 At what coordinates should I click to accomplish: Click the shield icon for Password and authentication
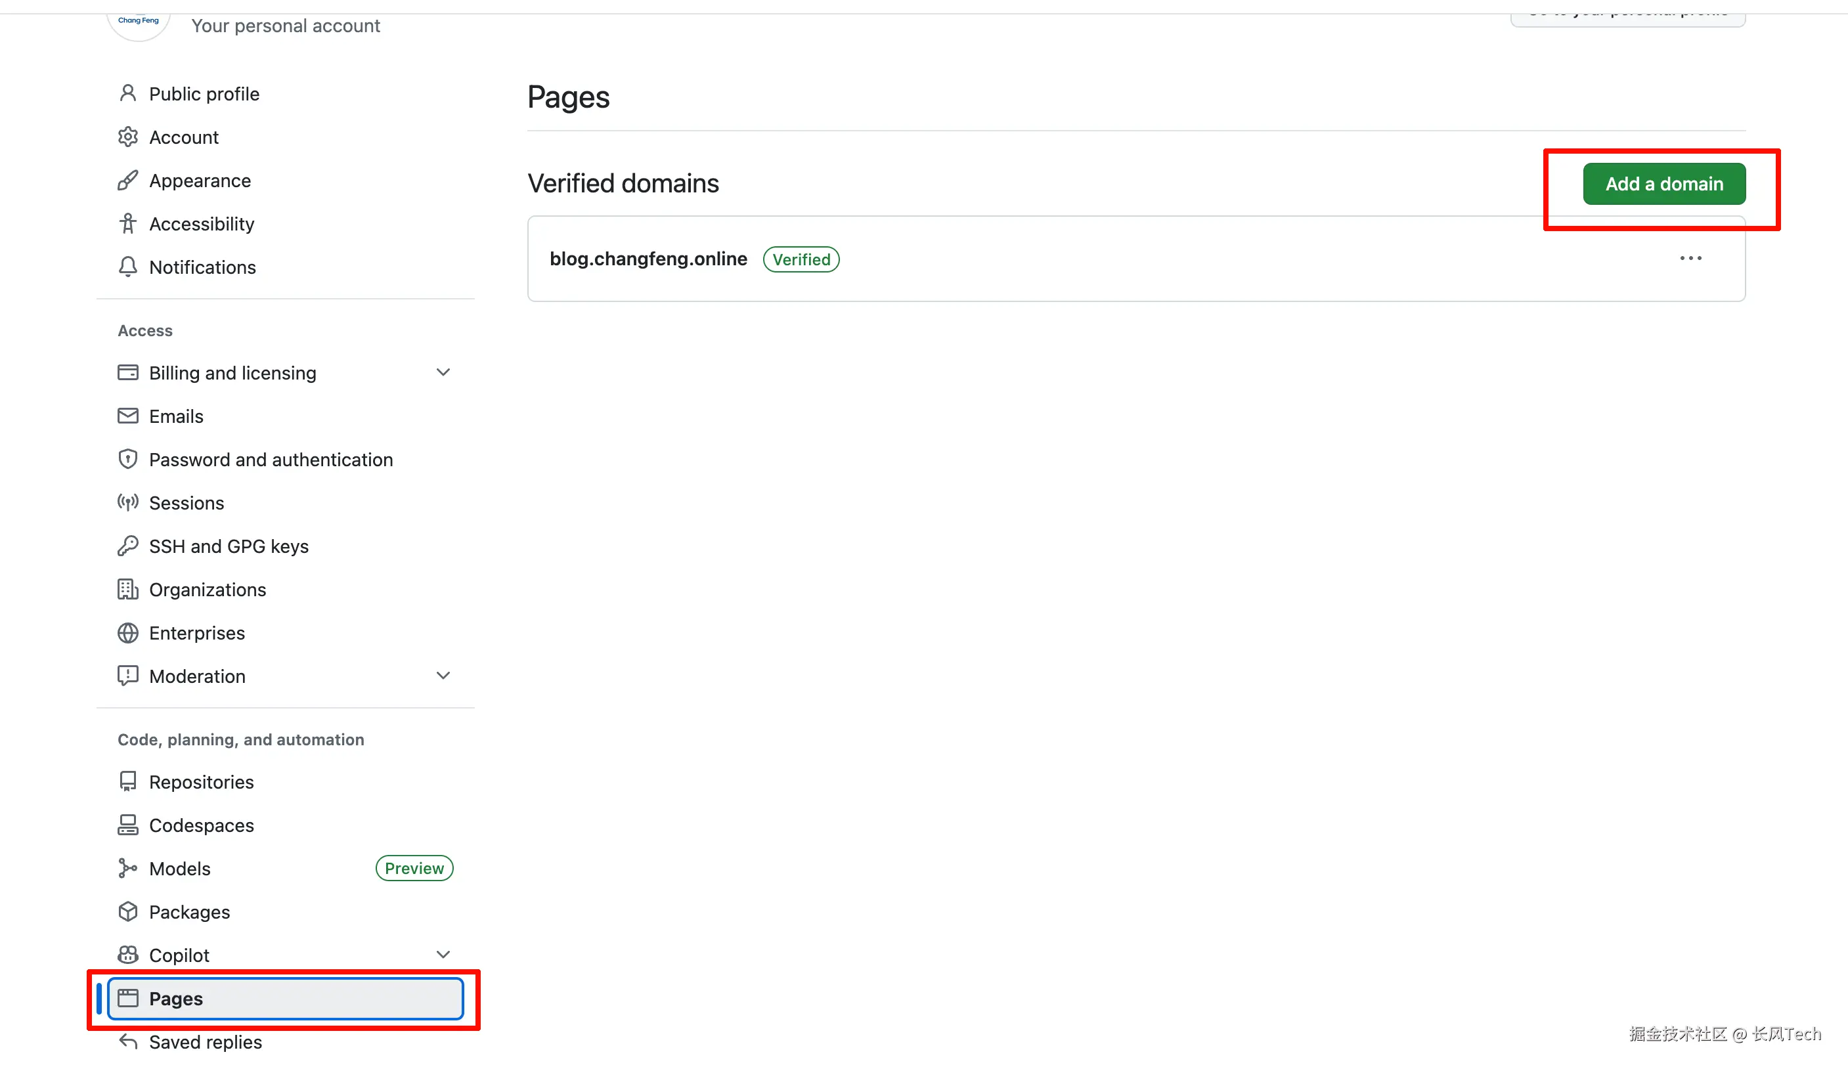tap(127, 460)
